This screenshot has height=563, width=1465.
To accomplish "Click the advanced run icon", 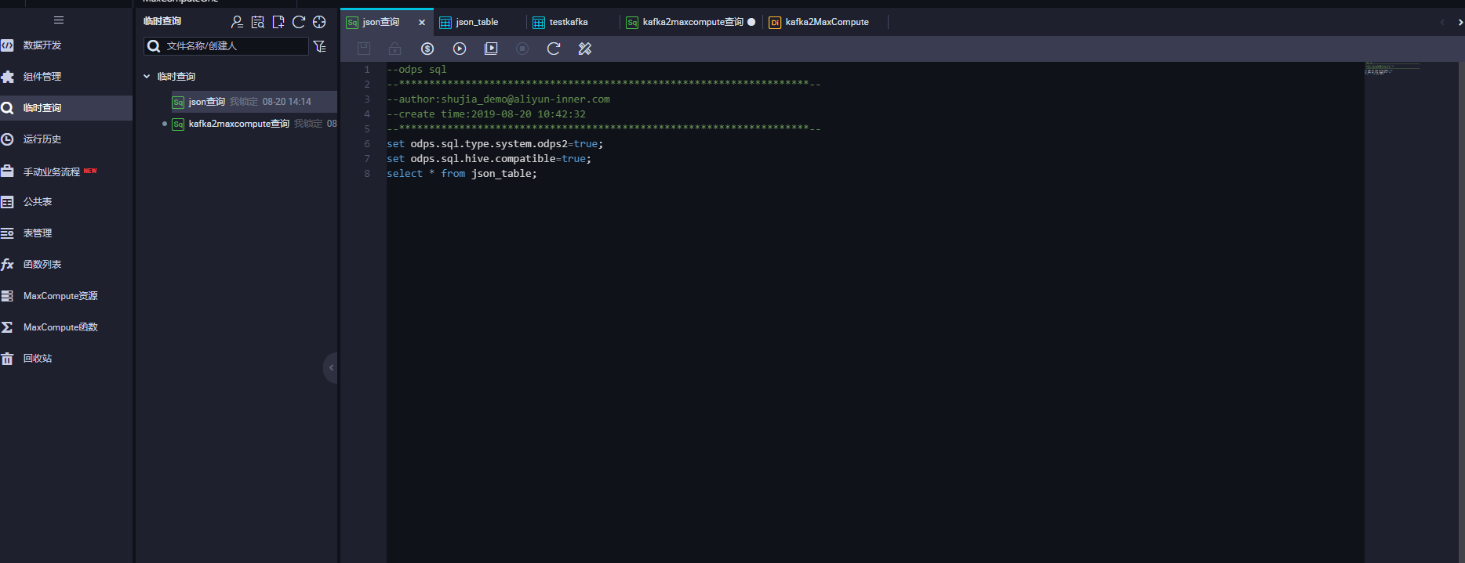I will pos(491,49).
